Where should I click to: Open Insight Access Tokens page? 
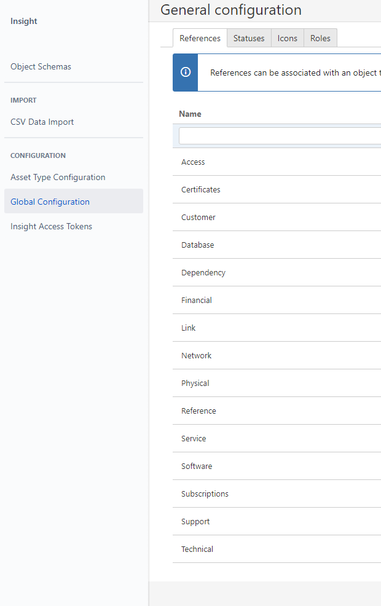51,226
